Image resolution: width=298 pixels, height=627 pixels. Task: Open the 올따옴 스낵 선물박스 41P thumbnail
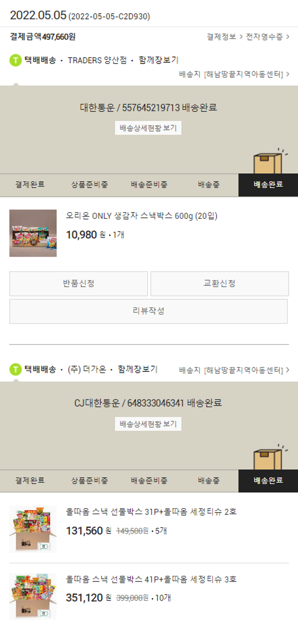[x=33, y=596]
